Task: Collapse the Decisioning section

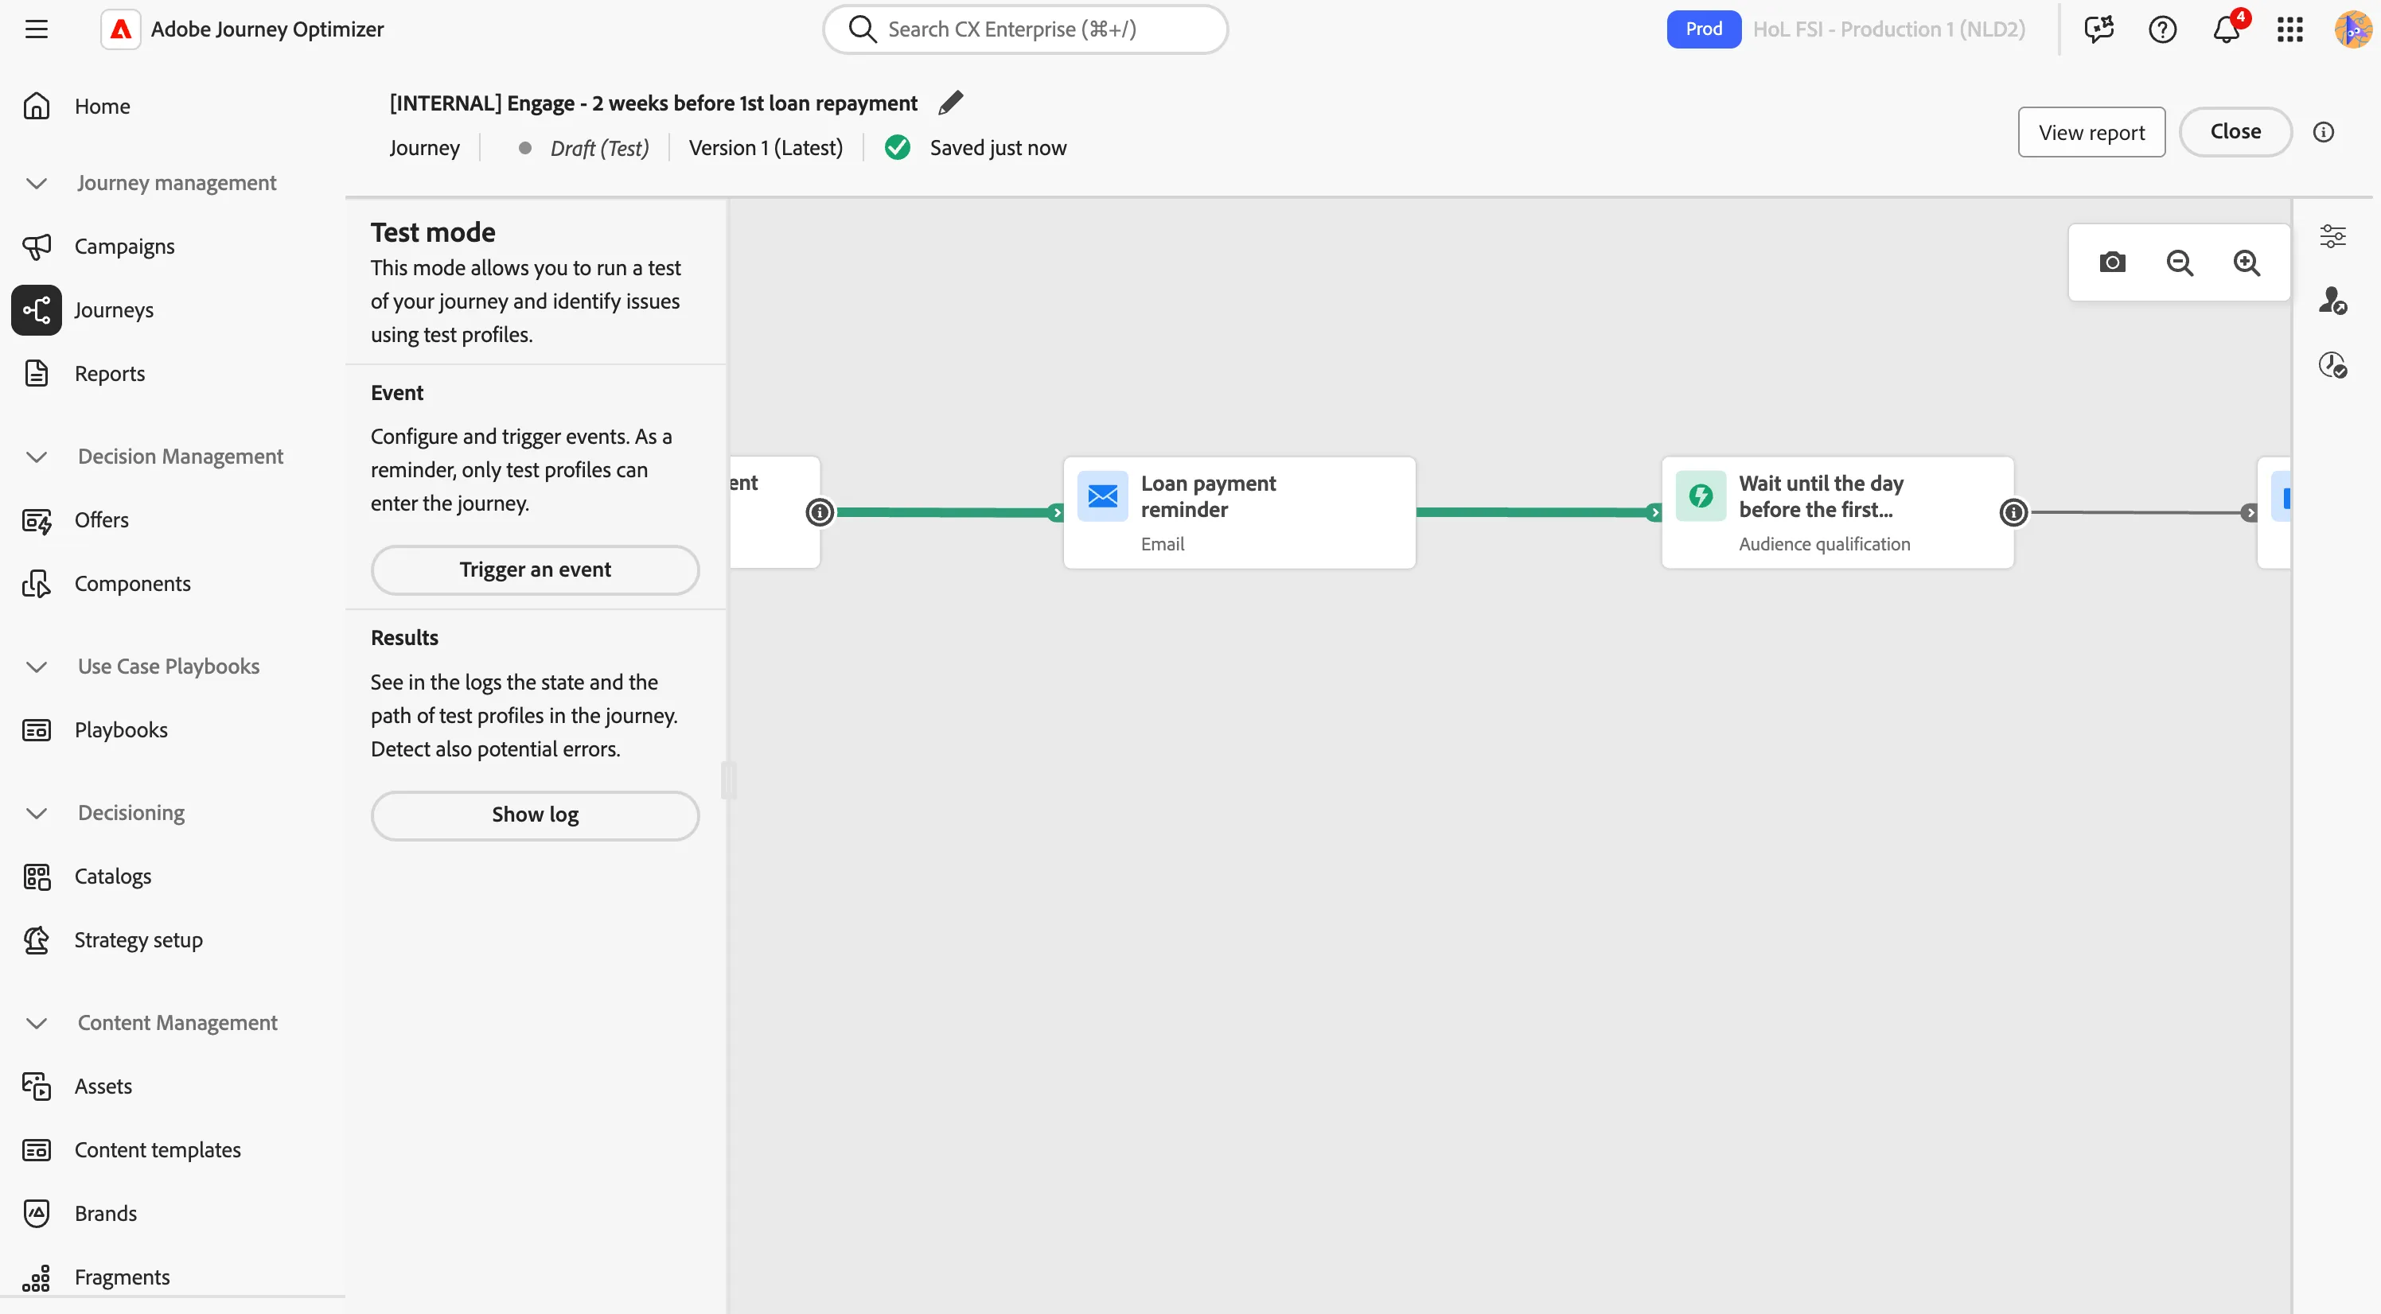Action: 36,812
